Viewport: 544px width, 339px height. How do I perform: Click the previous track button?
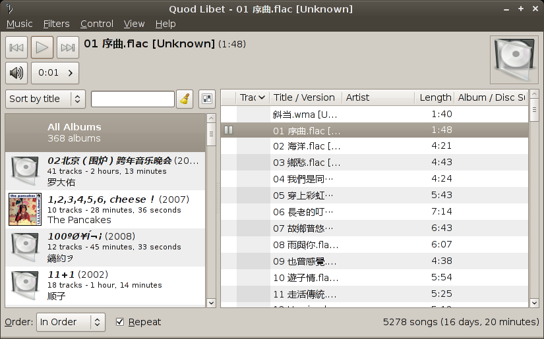tap(16, 47)
